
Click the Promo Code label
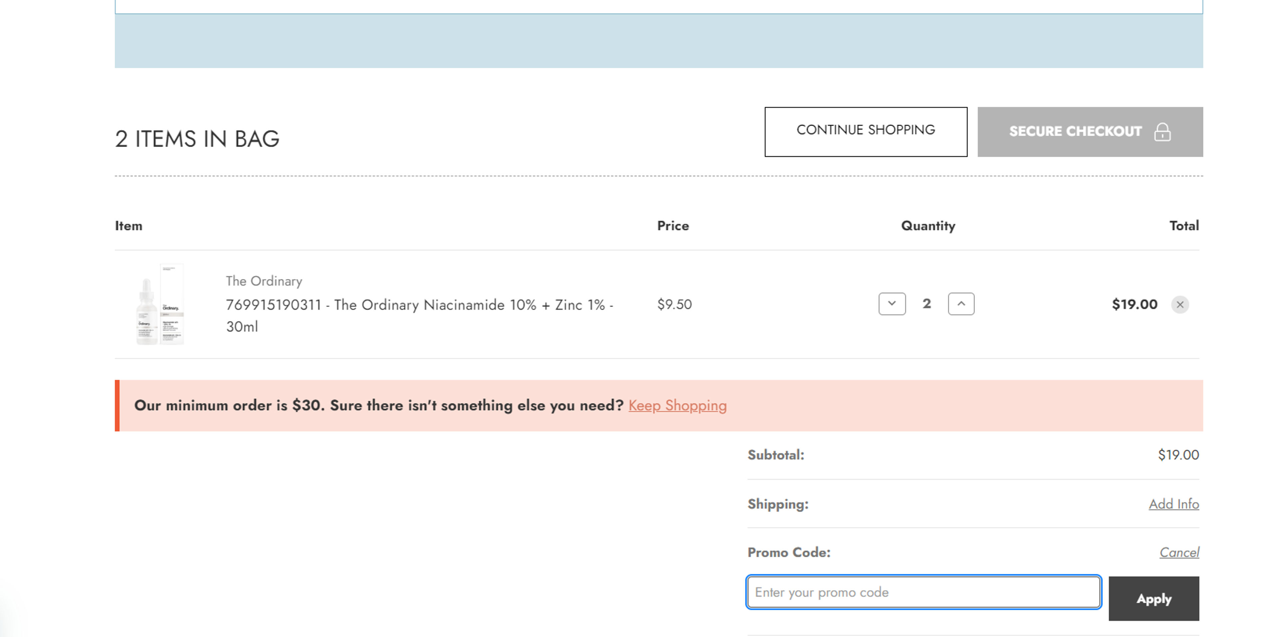pyautogui.click(x=789, y=552)
